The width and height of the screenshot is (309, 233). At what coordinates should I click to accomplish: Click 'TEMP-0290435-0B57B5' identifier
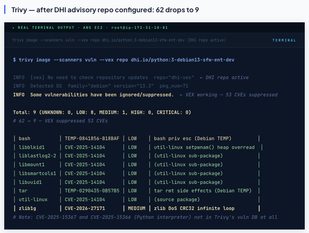[x=92, y=191]
